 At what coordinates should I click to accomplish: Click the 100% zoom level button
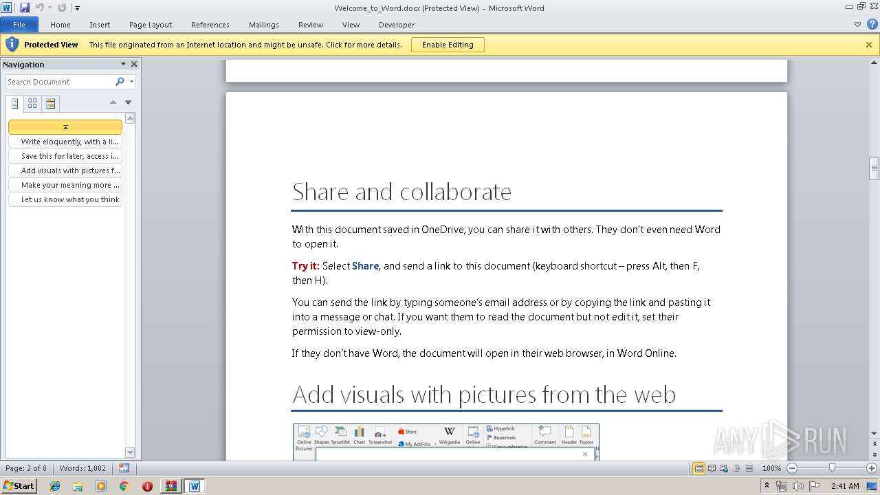771,468
